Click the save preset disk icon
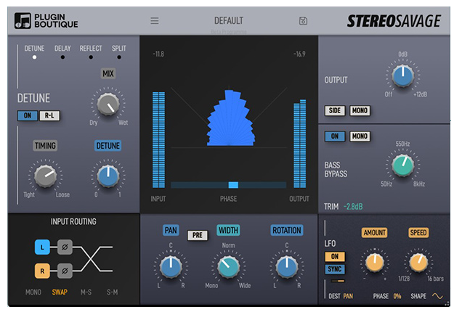This screenshot has width=454, height=312. click(303, 21)
